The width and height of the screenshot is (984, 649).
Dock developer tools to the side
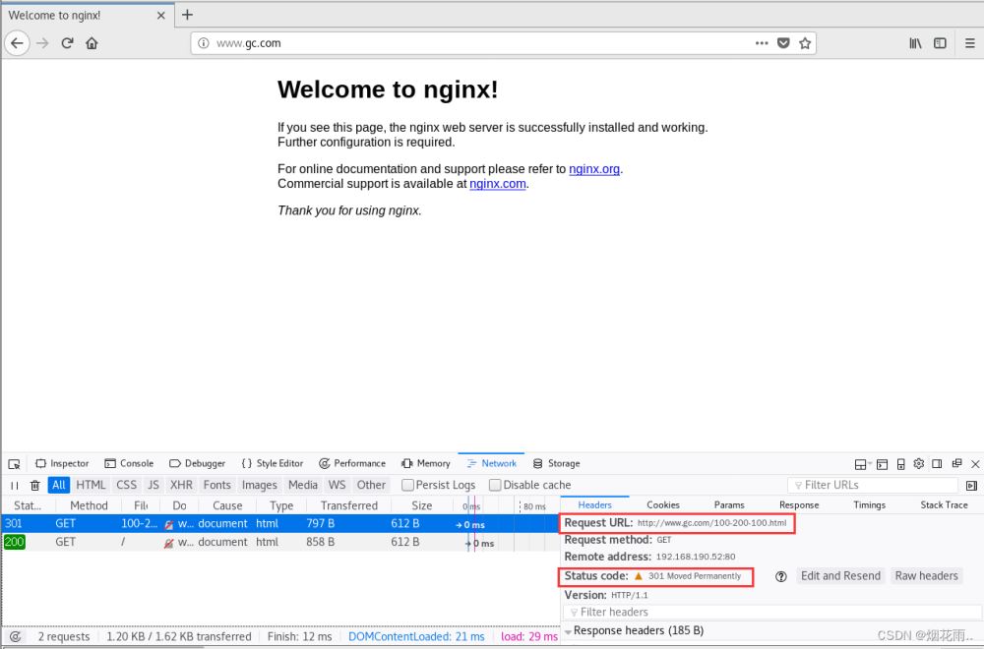(x=937, y=463)
